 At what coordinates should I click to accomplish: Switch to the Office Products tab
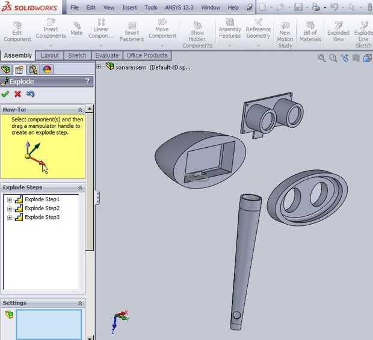click(147, 55)
